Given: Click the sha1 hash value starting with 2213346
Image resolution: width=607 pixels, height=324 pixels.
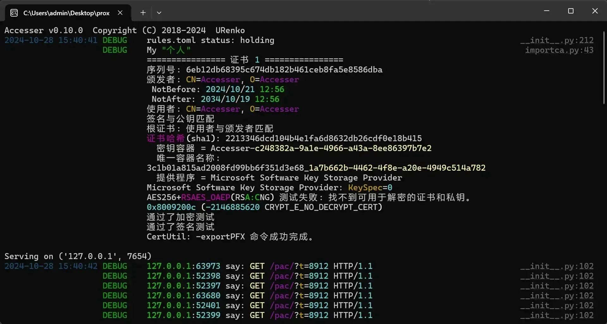Looking at the screenshot, I should click(323, 138).
